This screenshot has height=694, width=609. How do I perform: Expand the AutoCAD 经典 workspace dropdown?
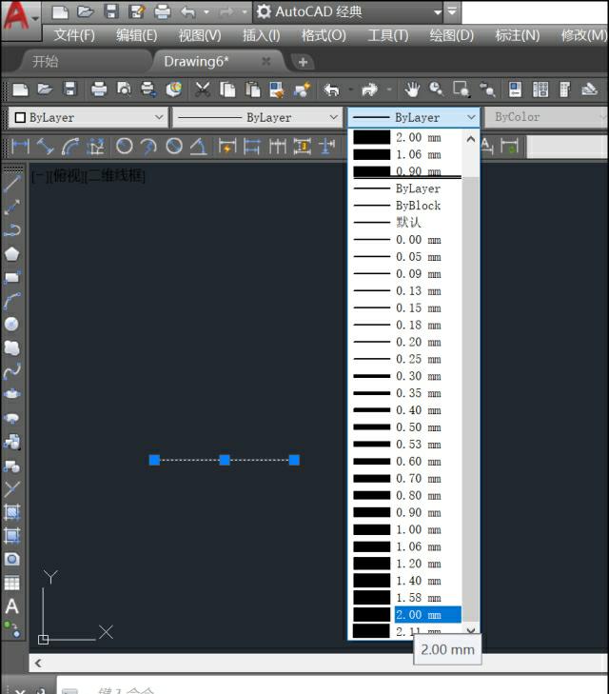(x=438, y=12)
